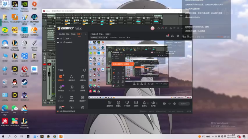The width and height of the screenshot is (248, 139).
Task: Select the second scene tab
Action: pyautogui.click(x=68, y=34)
